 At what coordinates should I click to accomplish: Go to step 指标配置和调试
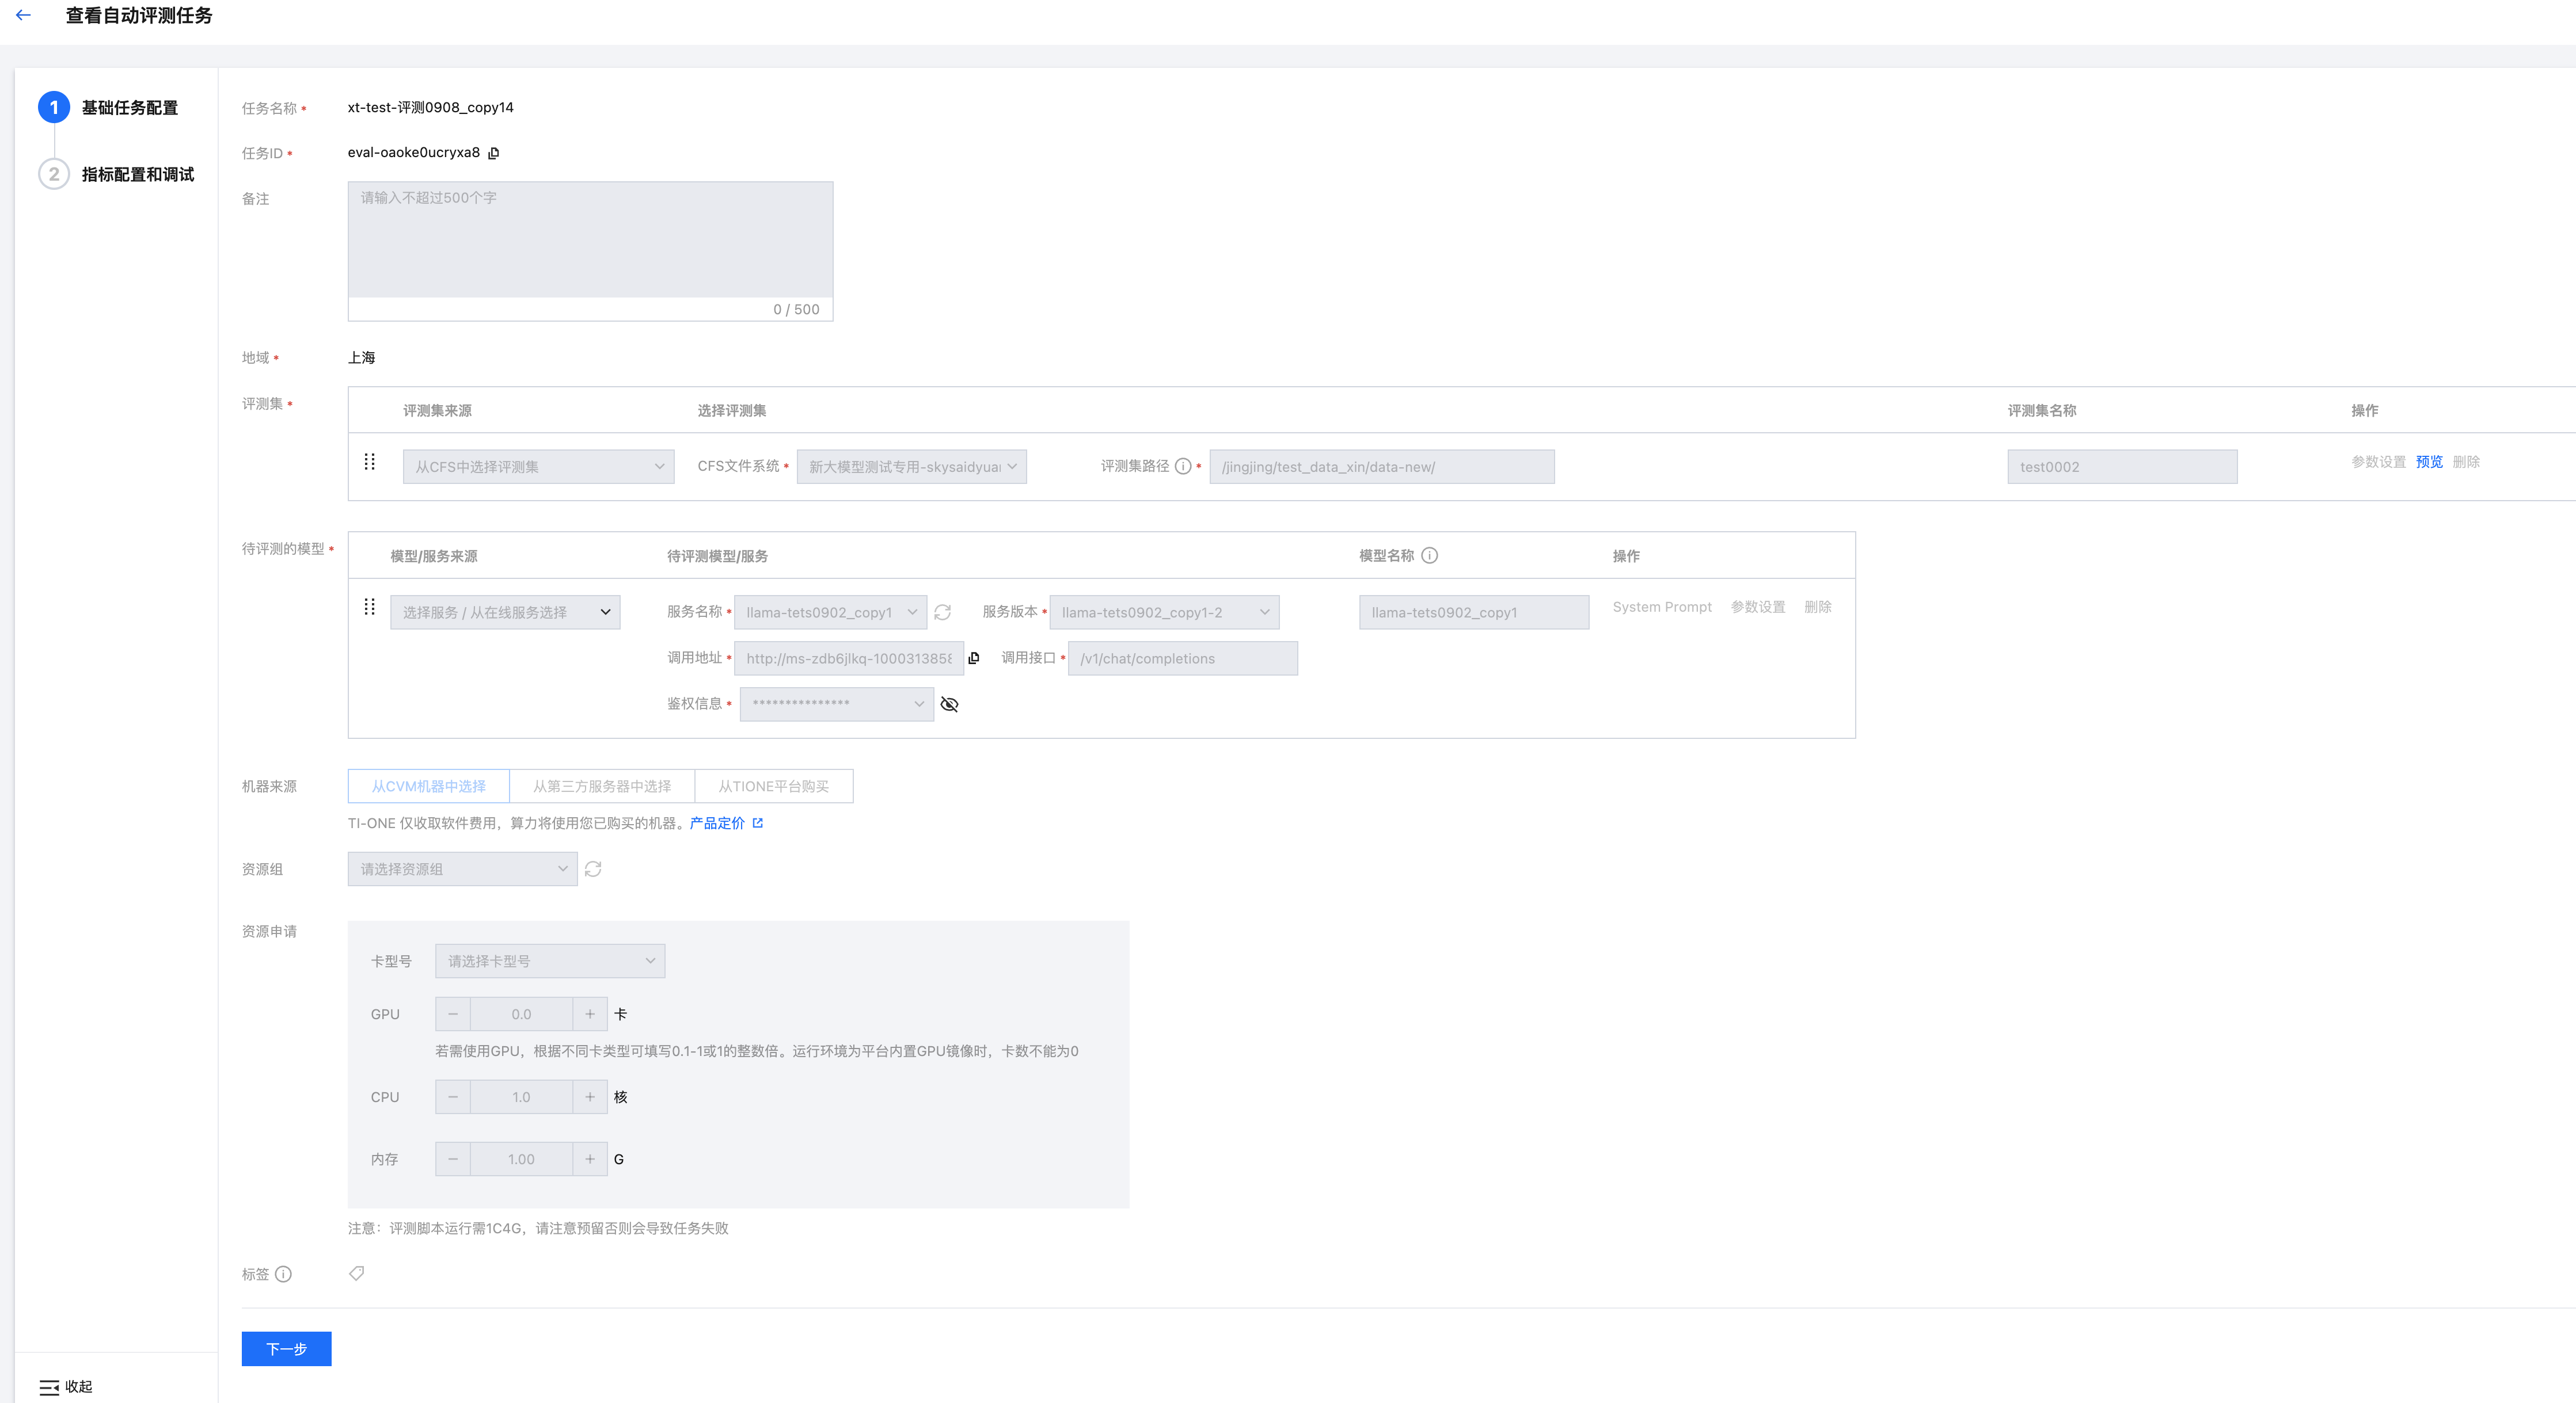coord(137,174)
